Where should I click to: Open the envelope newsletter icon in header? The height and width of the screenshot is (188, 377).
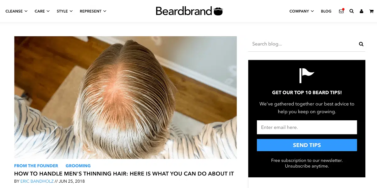(x=341, y=11)
